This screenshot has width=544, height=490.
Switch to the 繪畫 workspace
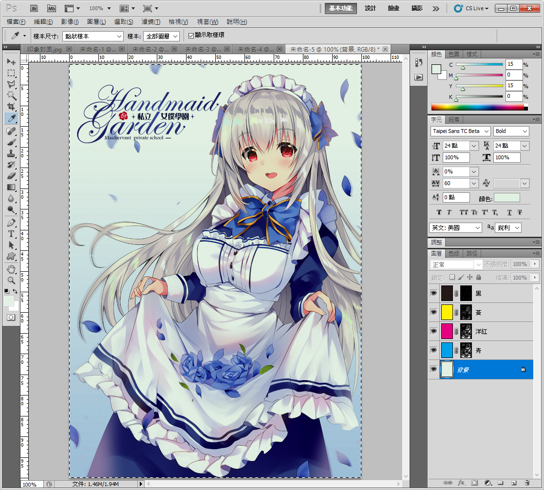pyautogui.click(x=394, y=8)
